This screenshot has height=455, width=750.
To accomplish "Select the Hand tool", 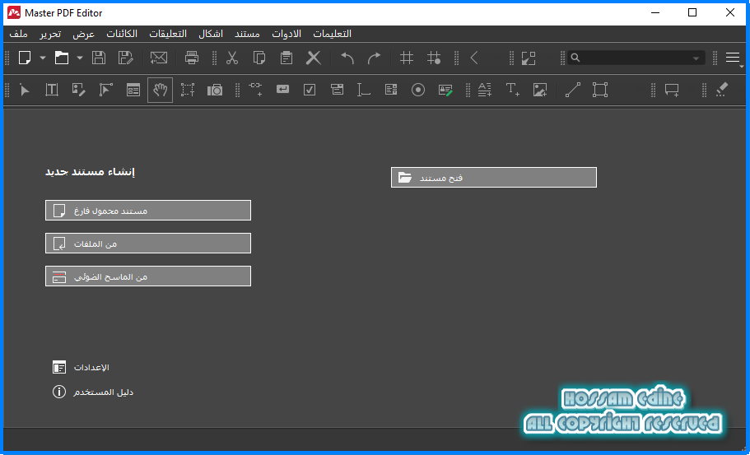I will pyautogui.click(x=161, y=90).
